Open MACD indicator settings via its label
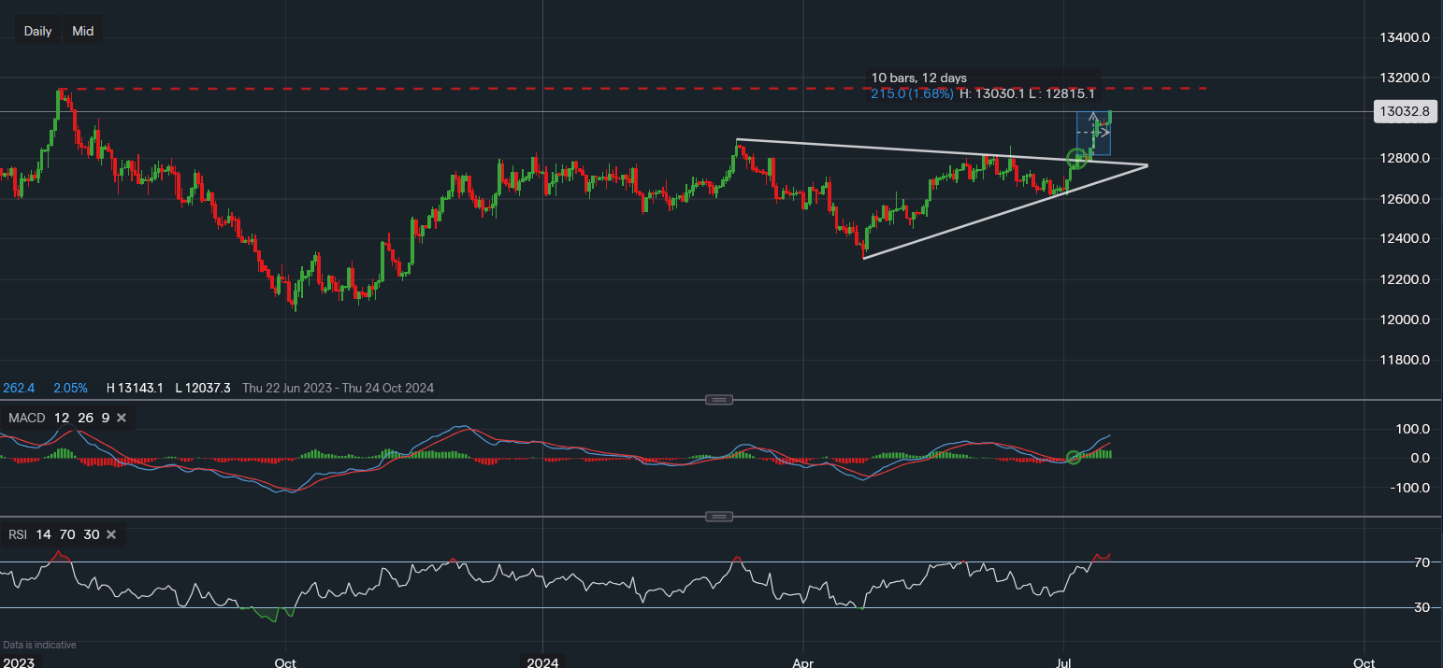1443x668 pixels. click(x=26, y=418)
